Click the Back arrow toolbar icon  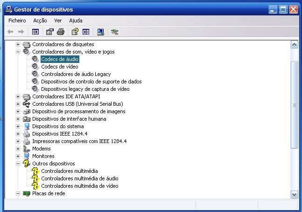(10, 32)
